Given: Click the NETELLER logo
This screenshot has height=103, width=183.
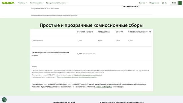Looking at the screenshot, I should click(x=8, y=3).
